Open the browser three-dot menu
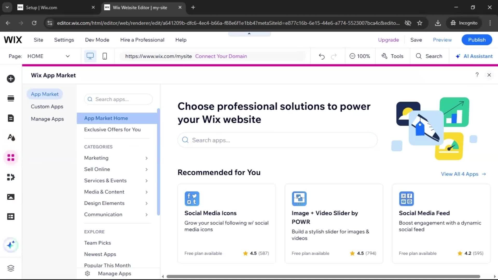The image size is (498, 280). tap(490, 23)
